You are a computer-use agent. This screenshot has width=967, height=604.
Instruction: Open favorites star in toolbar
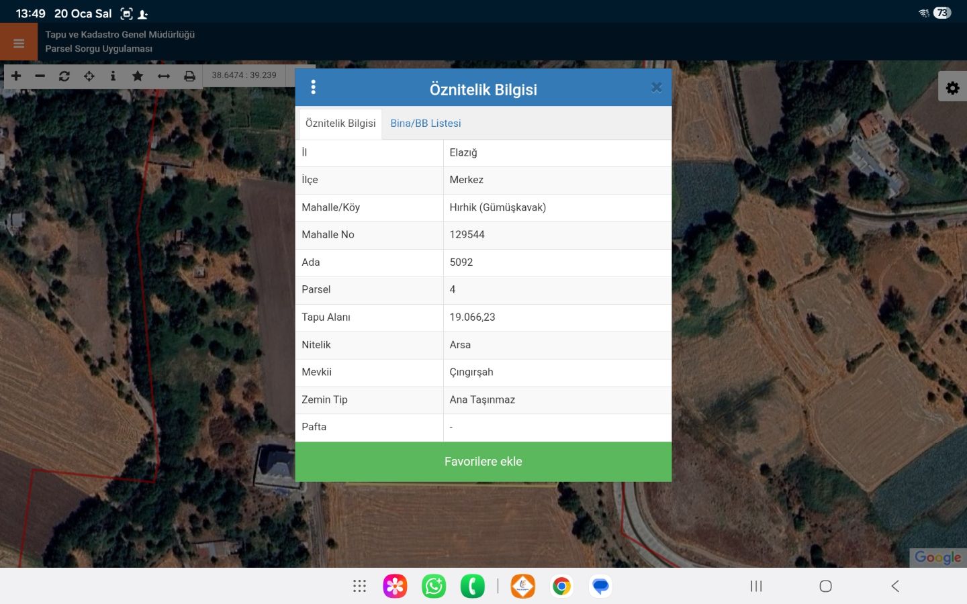138,76
